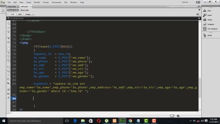The width and height of the screenshot is (220, 124).
Task: Click the file management arrows icon
Action: [198, 14]
